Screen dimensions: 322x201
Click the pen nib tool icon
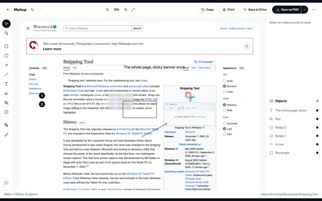(6, 125)
